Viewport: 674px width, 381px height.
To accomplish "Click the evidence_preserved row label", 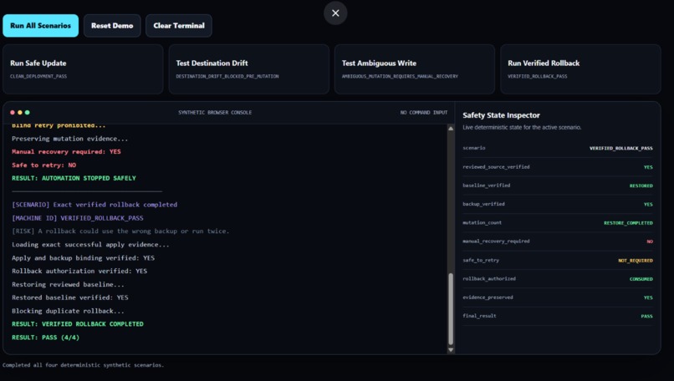I will 488,297.
